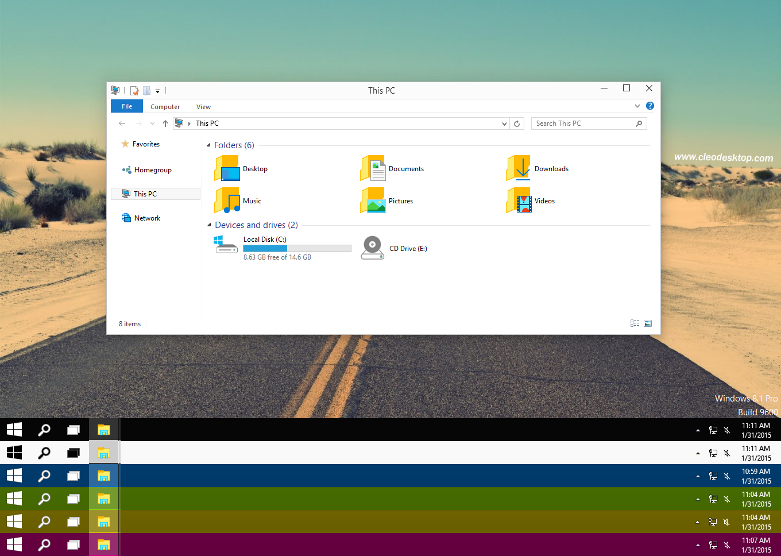
Task: Switch to Details view from the status bar
Action: [x=635, y=323]
